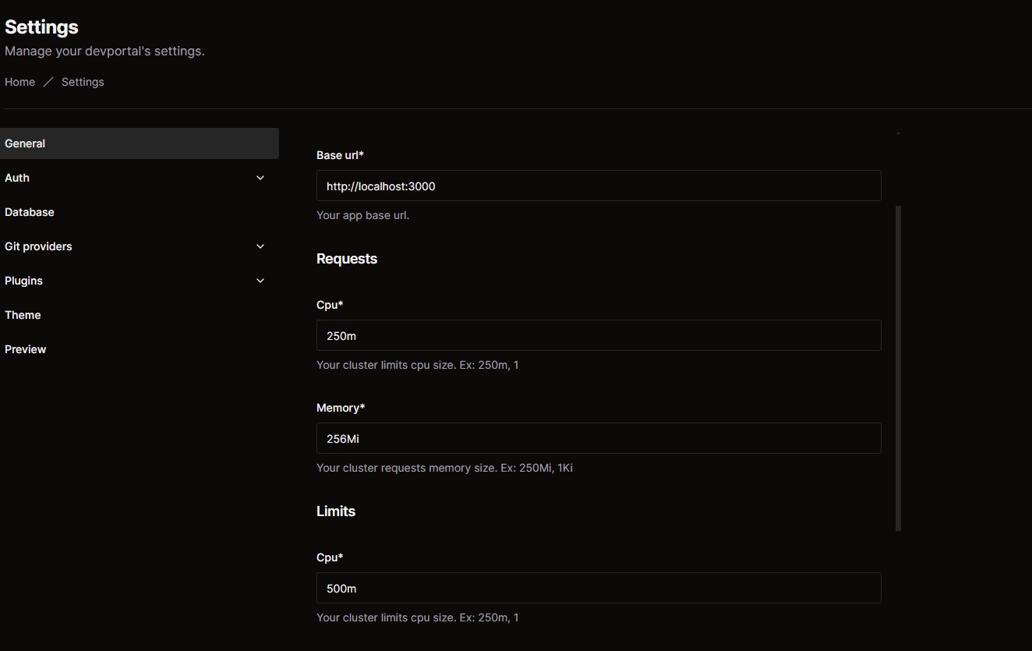Click the Requests Cpu field showing 250m
Image resolution: width=1032 pixels, height=651 pixels.
598,336
